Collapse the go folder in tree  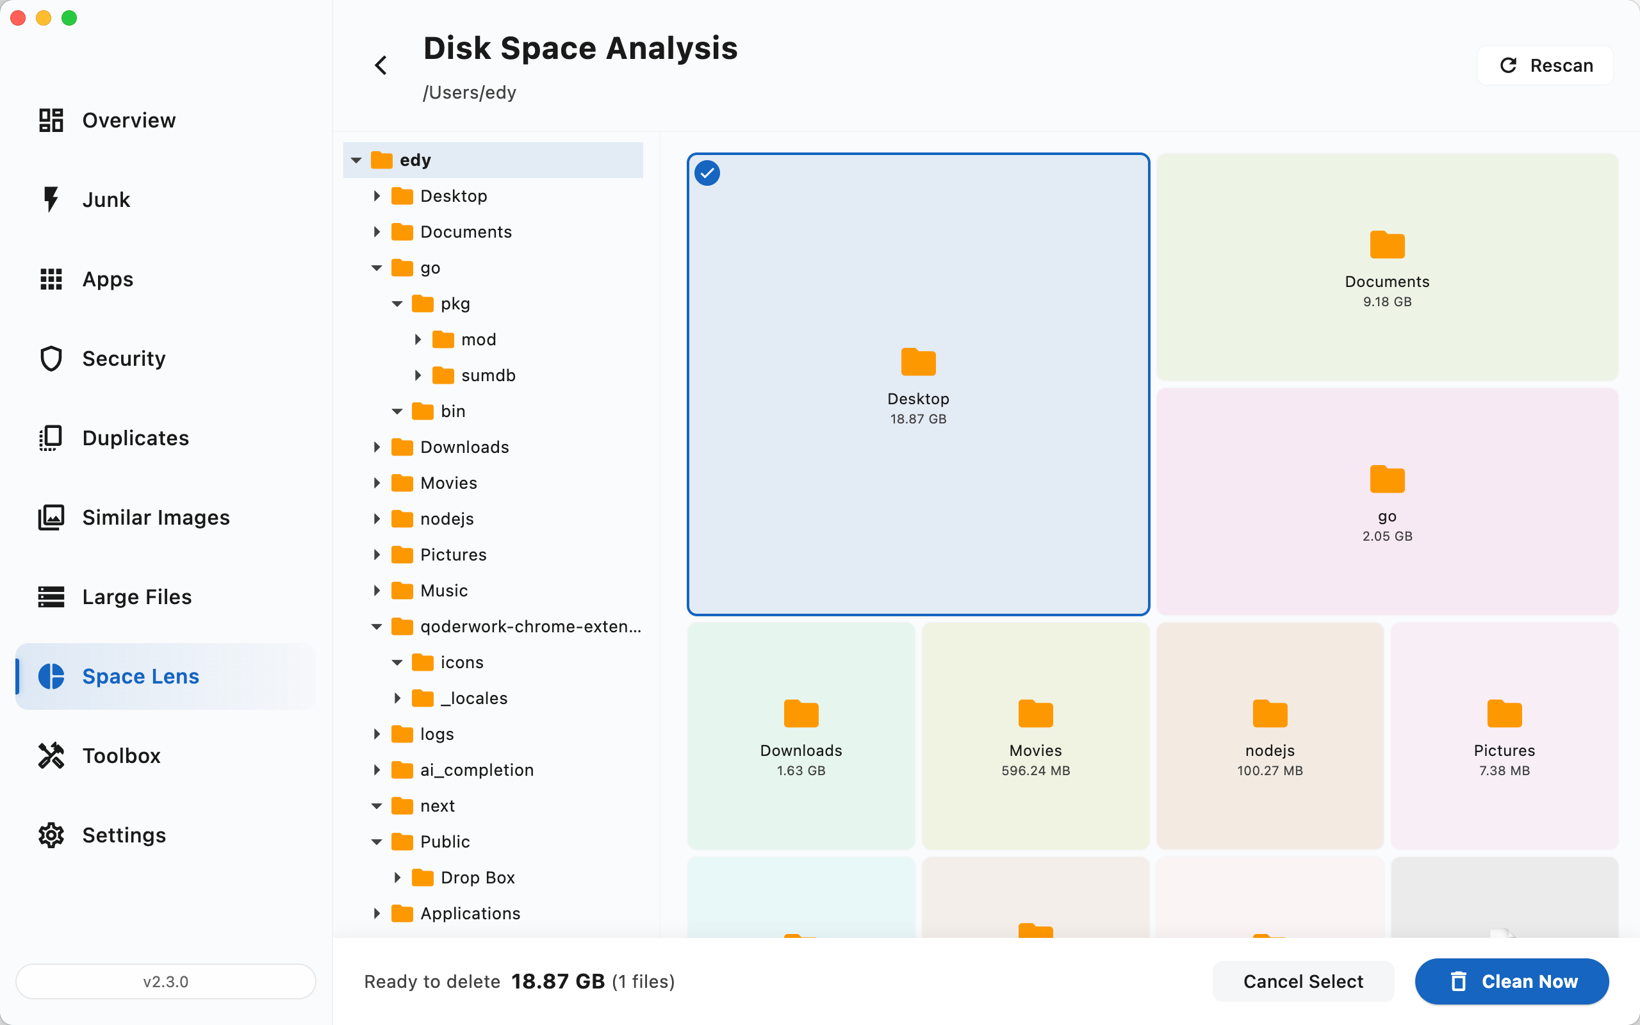point(377,268)
